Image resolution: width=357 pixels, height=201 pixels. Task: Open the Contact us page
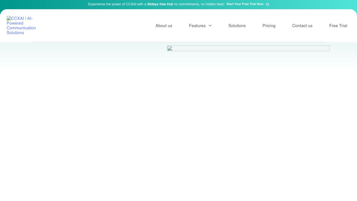[x=302, y=26]
